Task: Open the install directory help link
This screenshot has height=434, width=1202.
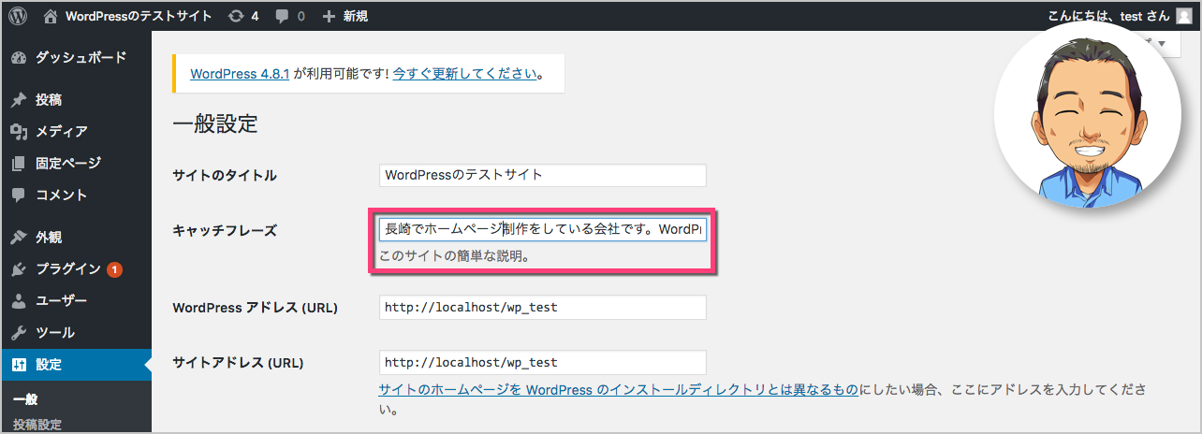Action: (618, 390)
